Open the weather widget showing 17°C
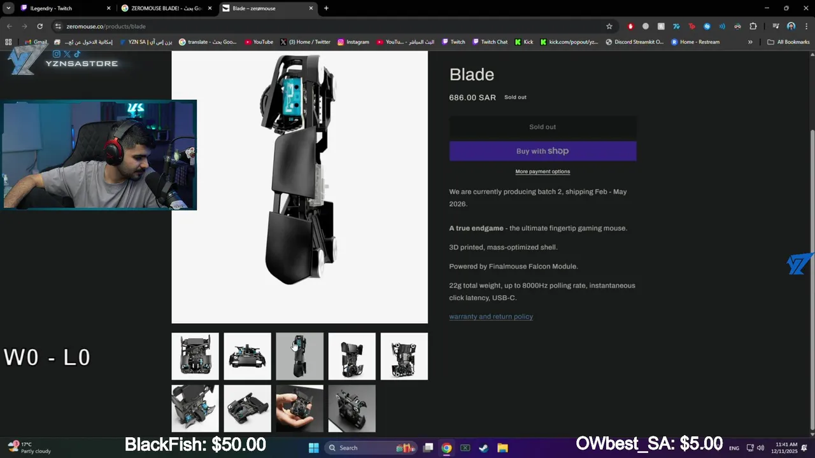This screenshot has height=458, width=815. pyautogui.click(x=29, y=448)
